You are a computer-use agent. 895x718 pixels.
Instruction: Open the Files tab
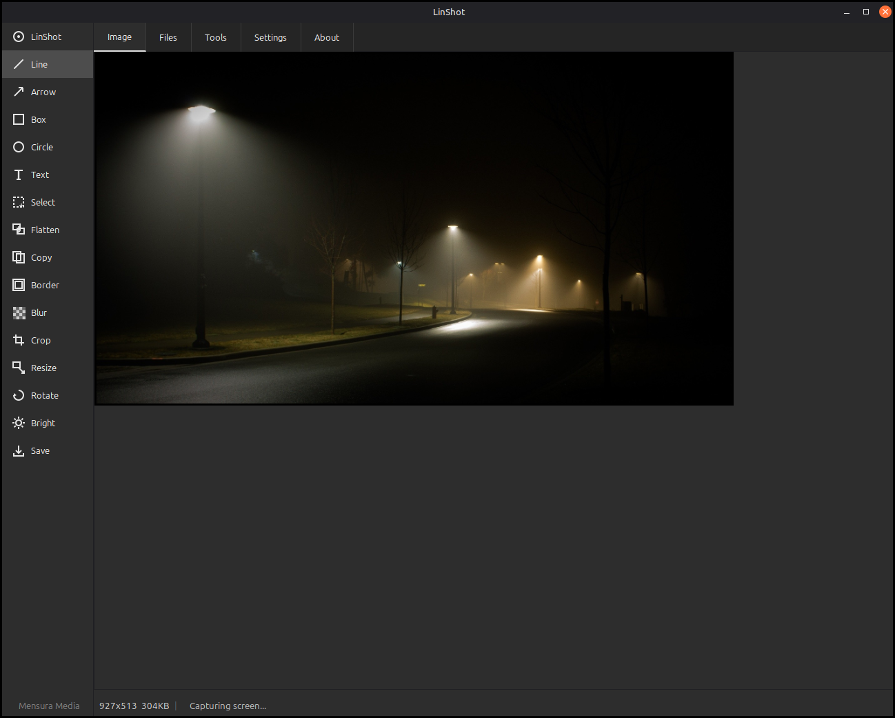pyautogui.click(x=168, y=37)
